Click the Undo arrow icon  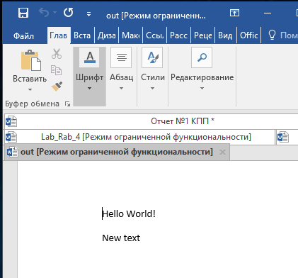[x=43, y=12]
